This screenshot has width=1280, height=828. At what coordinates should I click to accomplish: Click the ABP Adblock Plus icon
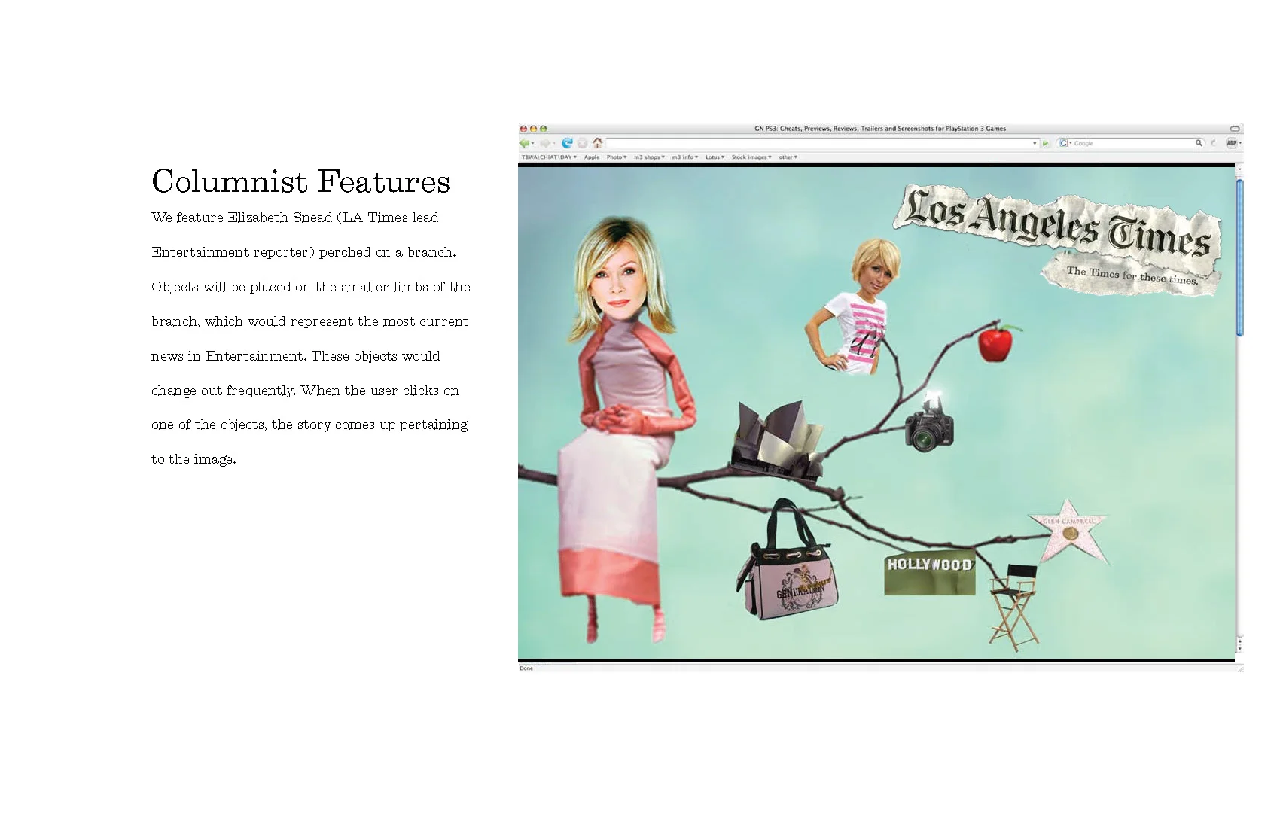coord(1232,143)
